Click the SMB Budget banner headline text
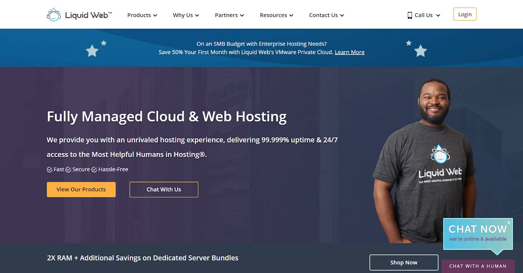 261,44
